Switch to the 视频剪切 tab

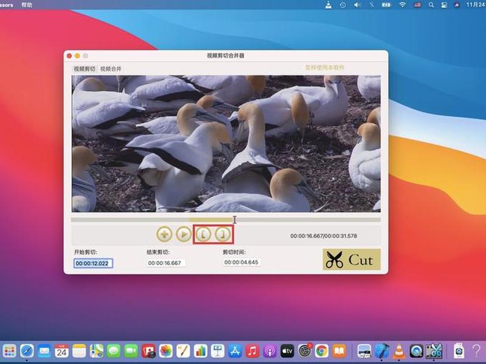tap(84, 69)
